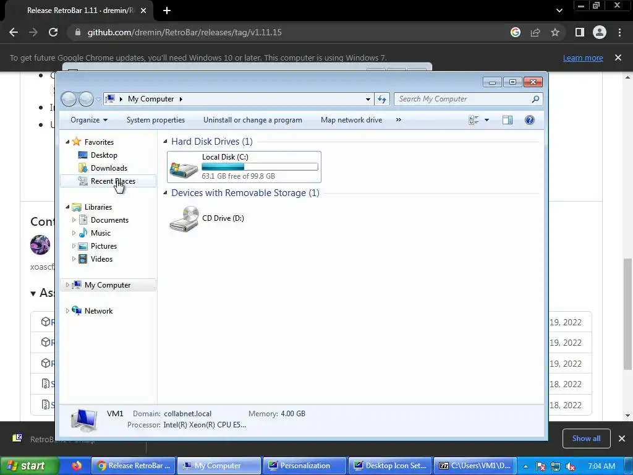Expand the Documents library

[74, 220]
